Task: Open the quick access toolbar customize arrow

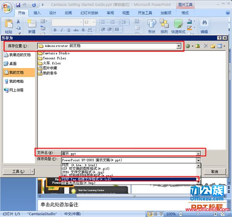Action: pos(43,5)
